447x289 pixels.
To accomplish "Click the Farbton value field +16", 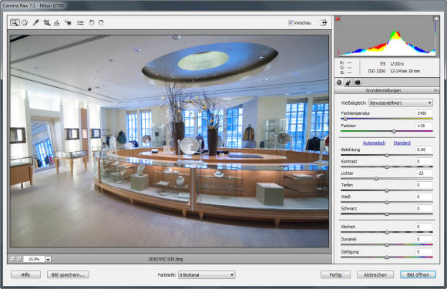I will pyautogui.click(x=423, y=126).
